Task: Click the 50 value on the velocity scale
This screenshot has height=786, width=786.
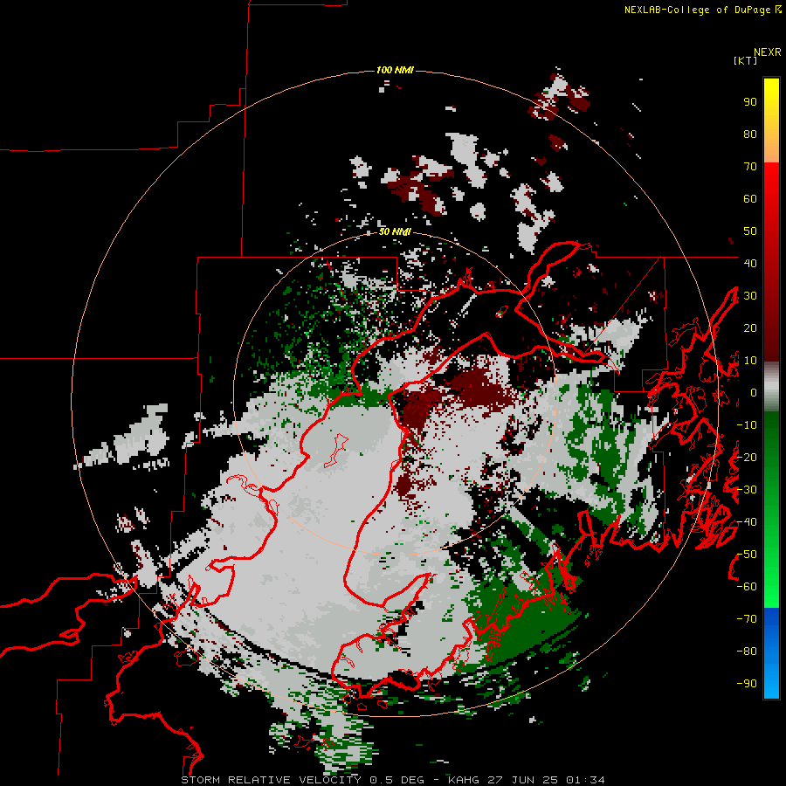Action: [x=750, y=231]
